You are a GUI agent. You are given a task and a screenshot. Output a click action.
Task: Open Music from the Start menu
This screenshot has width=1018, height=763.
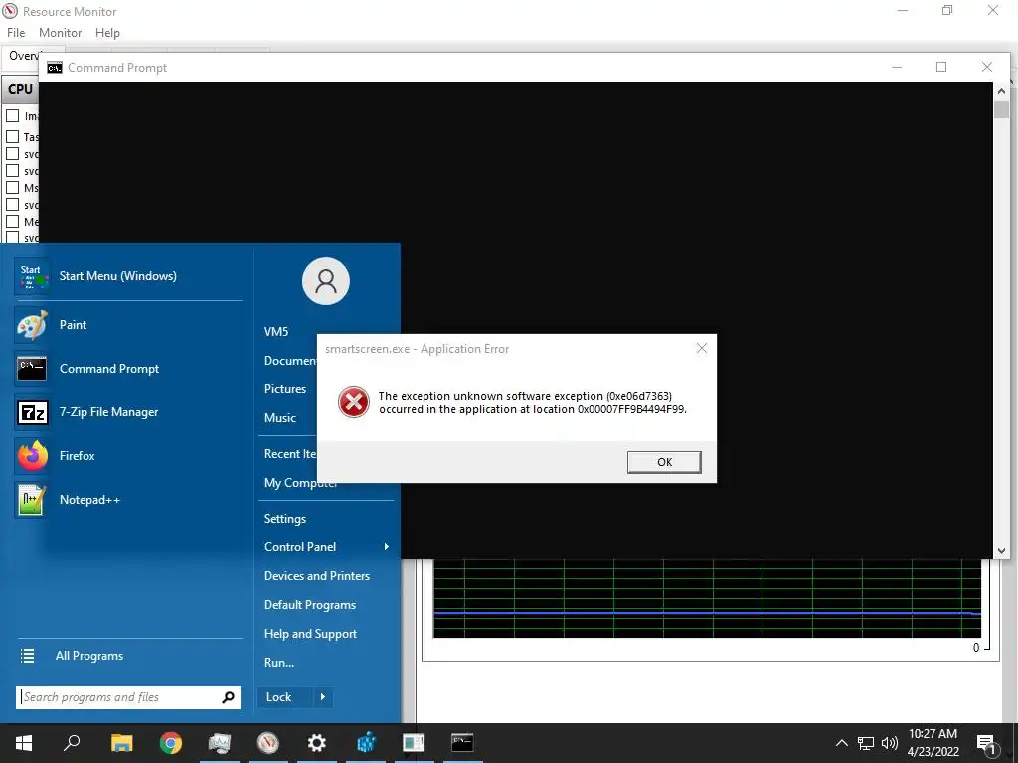click(279, 418)
